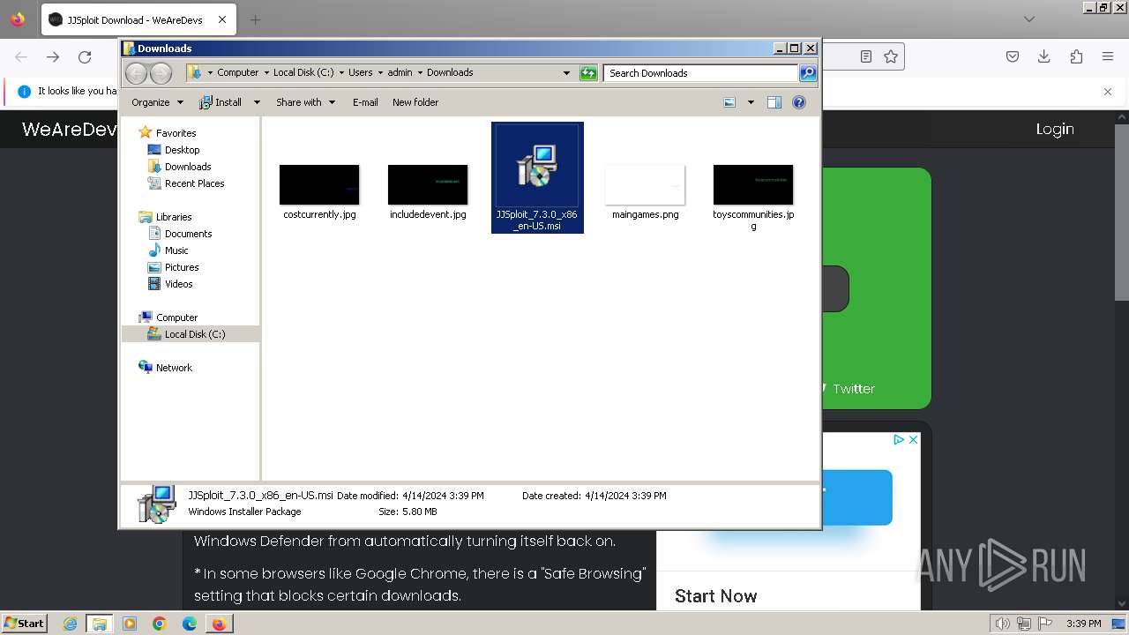The image size is (1129, 635).
Task: Open the Firefox hamburger menu
Action: (1108, 56)
